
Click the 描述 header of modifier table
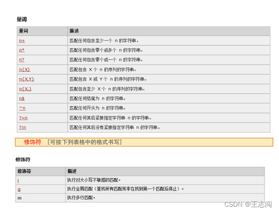pyautogui.click(x=72, y=171)
